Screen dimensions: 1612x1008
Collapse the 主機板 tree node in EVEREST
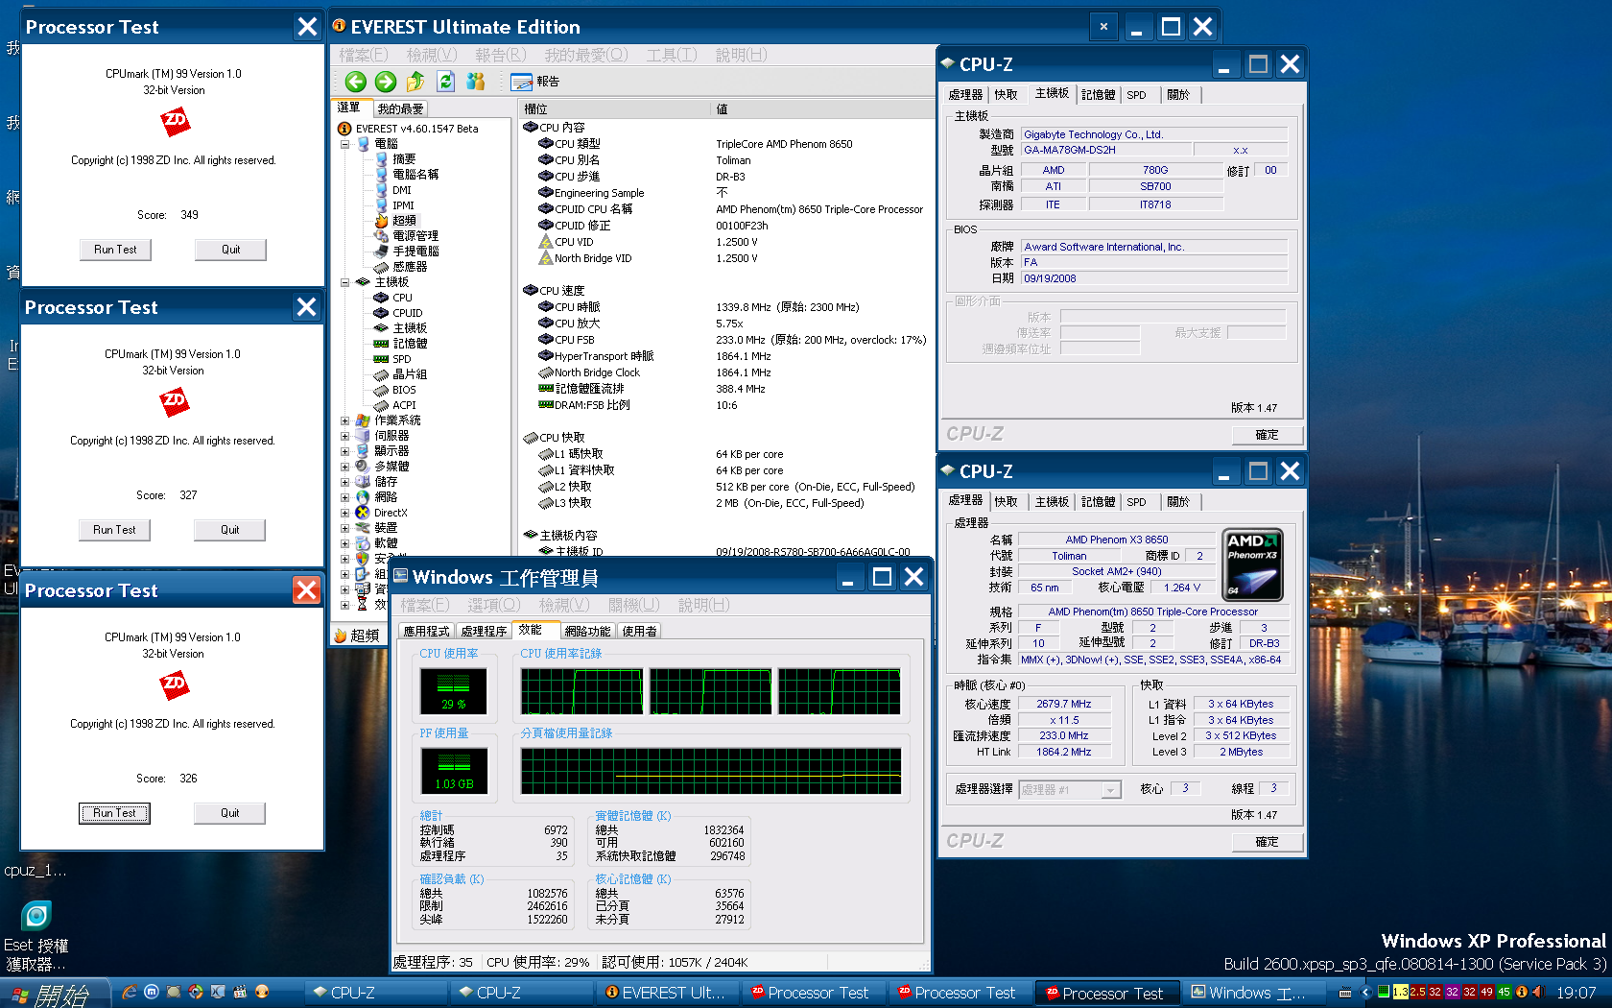(344, 282)
